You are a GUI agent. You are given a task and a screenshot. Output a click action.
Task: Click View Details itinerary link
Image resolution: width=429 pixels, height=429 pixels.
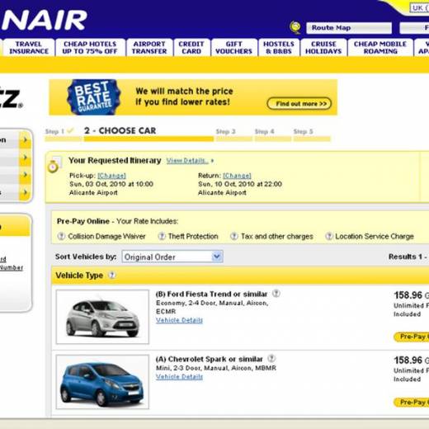(x=186, y=161)
